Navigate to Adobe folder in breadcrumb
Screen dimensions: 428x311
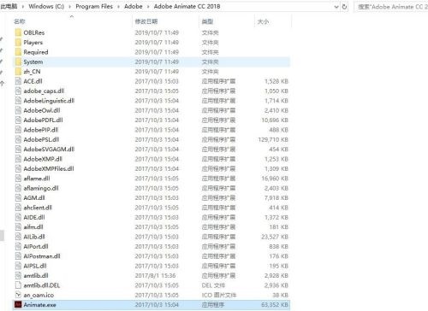(x=134, y=6)
